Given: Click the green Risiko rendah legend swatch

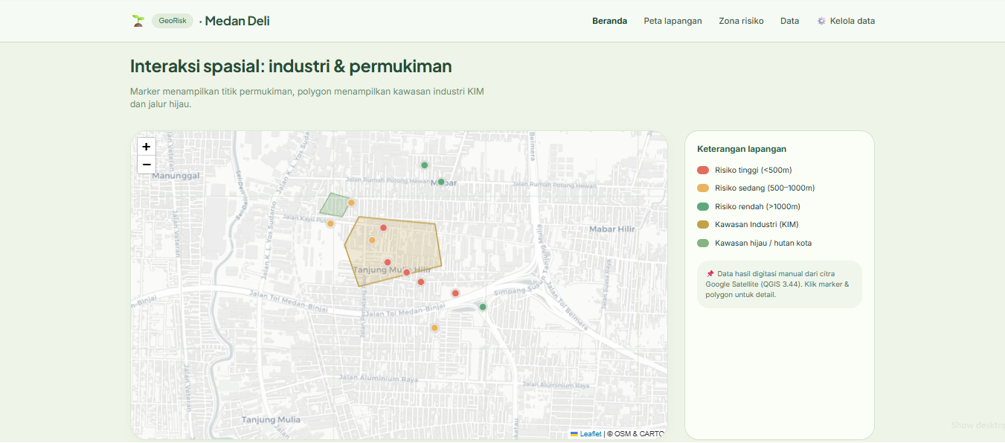Looking at the screenshot, I should click(x=703, y=207).
